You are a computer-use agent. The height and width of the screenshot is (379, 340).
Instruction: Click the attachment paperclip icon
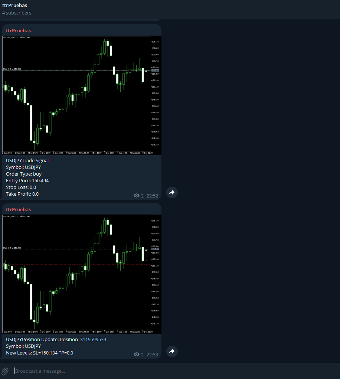[x=5, y=371]
